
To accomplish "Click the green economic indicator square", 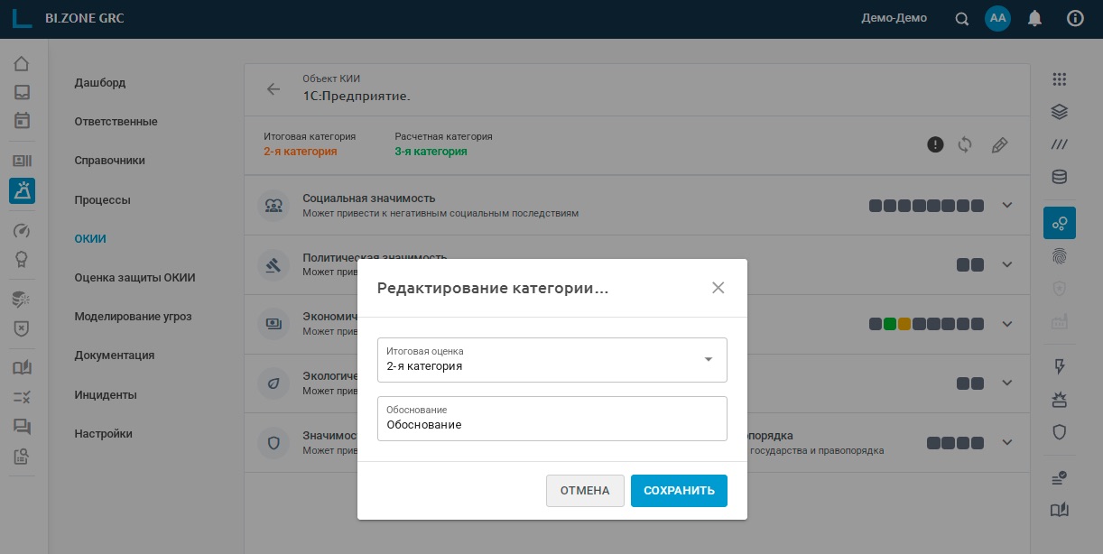I will [x=890, y=324].
